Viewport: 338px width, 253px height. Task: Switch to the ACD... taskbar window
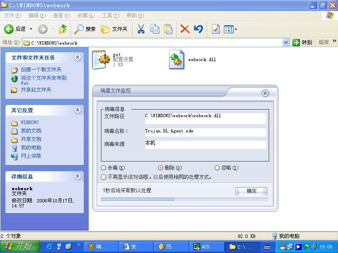[x=207, y=247]
